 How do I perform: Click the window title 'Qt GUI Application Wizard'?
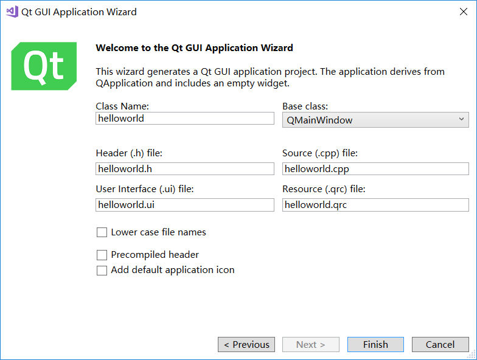(x=79, y=12)
